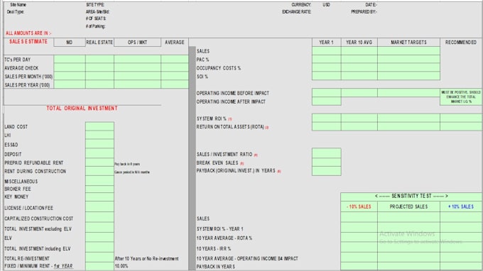This screenshot has height=271, width=483.
Task: Select the REAL ESTATE column header
Action: [x=99, y=43]
